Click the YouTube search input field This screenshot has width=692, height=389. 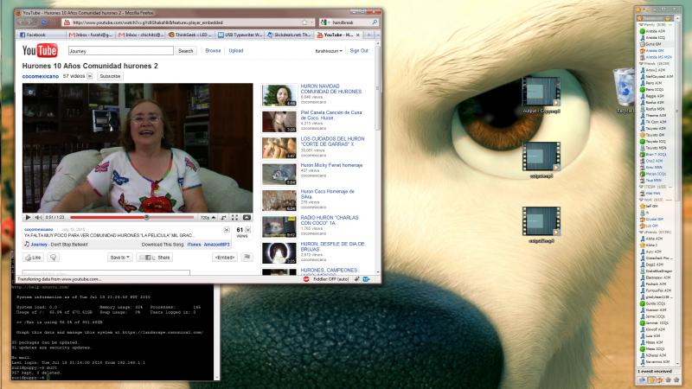tap(120, 51)
